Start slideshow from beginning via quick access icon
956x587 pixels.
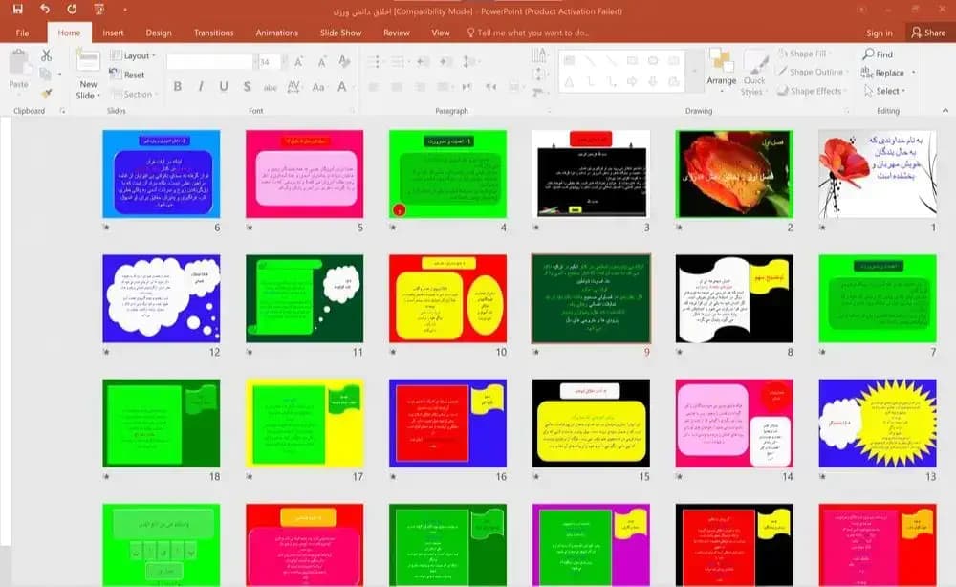click(98, 10)
